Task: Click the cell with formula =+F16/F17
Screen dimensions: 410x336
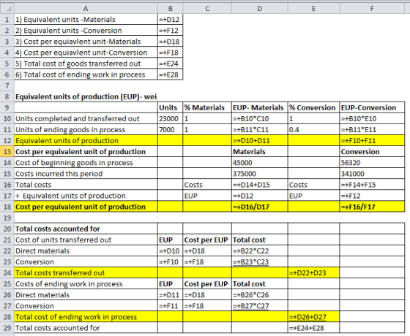Action: (372, 207)
